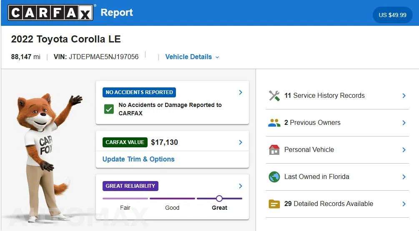Click the reliability slider circle handle
The height and width of the screenshot is (231, 419).
pos(219,199)
